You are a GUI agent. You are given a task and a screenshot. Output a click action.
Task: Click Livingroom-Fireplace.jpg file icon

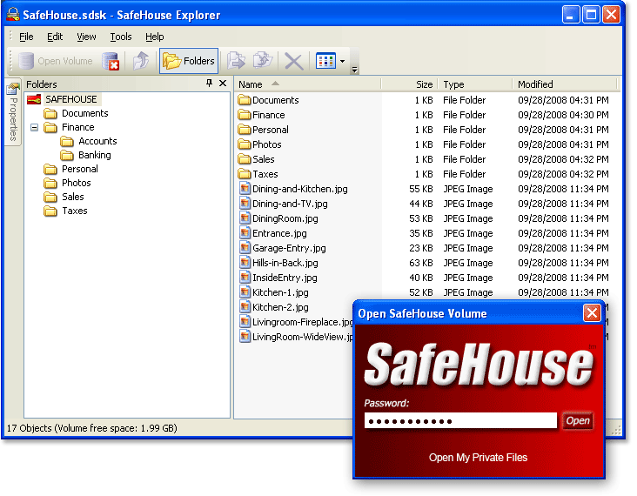pyautogui.click(x=245, y=322)
